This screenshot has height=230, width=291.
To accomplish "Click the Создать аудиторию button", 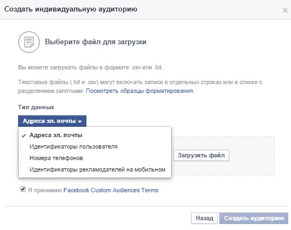I will coord(254,218).
